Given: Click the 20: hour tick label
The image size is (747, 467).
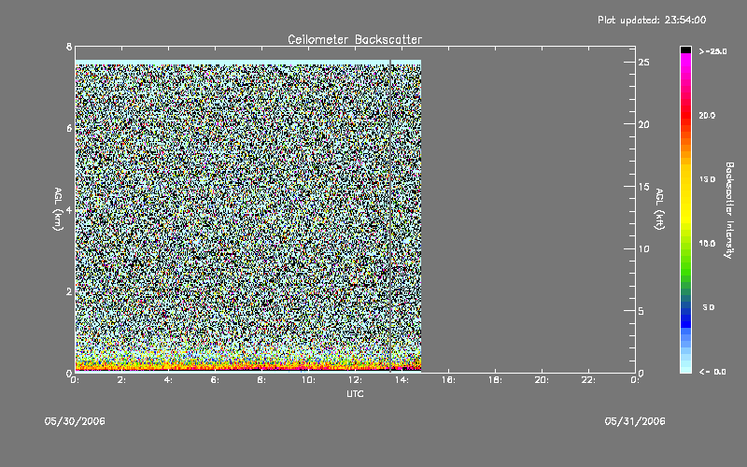Looking at the screenshot, I should 542,380.
